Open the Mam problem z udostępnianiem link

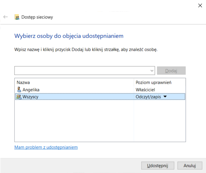pyautogui.click(x=46, y=147)
